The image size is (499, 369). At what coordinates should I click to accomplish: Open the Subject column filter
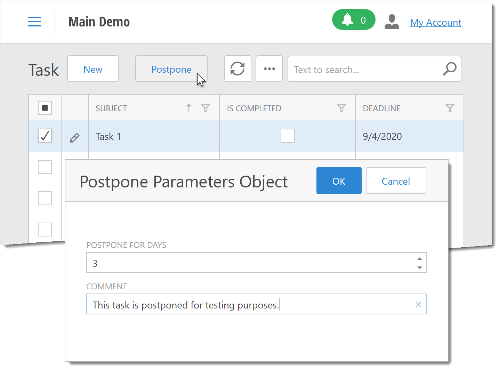click(x=206, y=108)
